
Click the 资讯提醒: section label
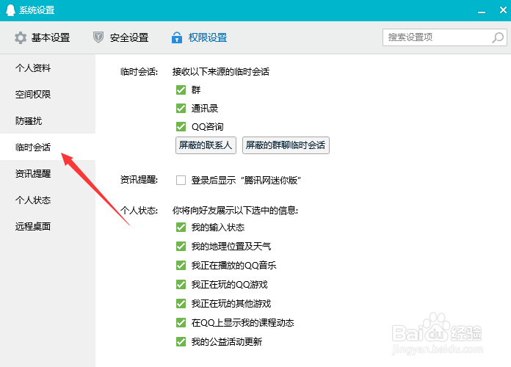pyautogui.click(x=139, y=180)
